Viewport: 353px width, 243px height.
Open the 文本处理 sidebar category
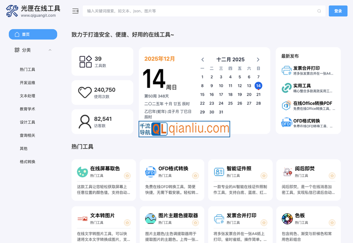(x=27, y=96)
